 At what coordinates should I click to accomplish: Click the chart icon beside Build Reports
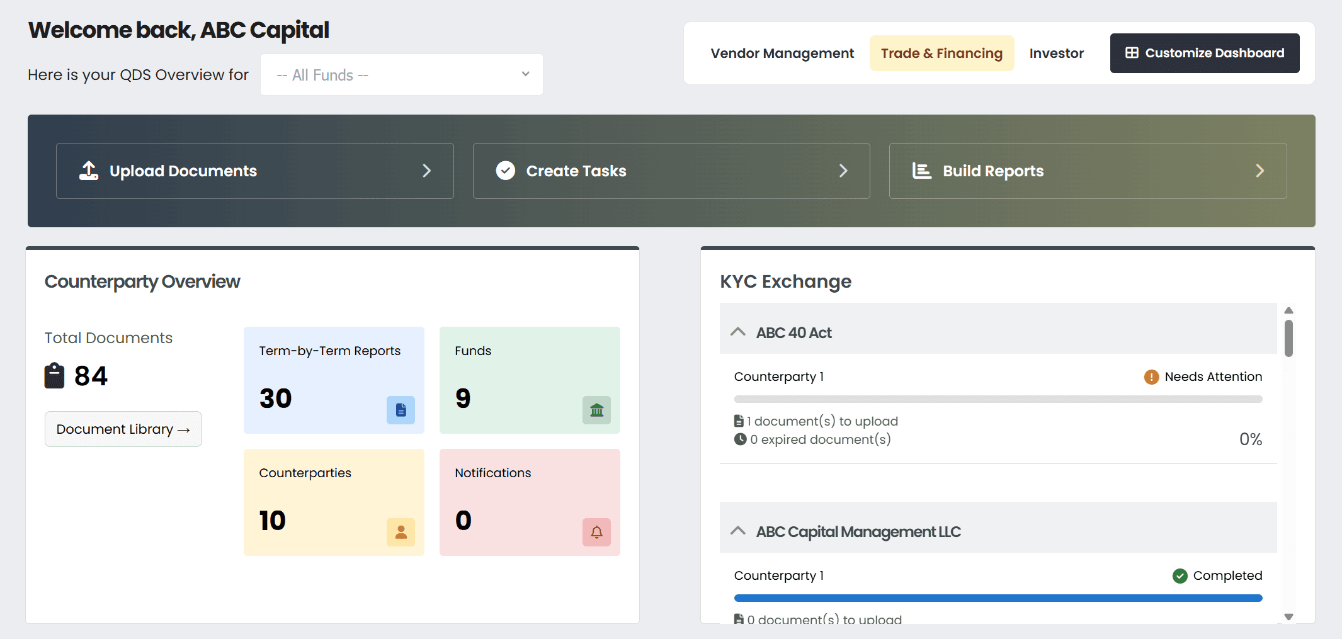pos(922,171)
